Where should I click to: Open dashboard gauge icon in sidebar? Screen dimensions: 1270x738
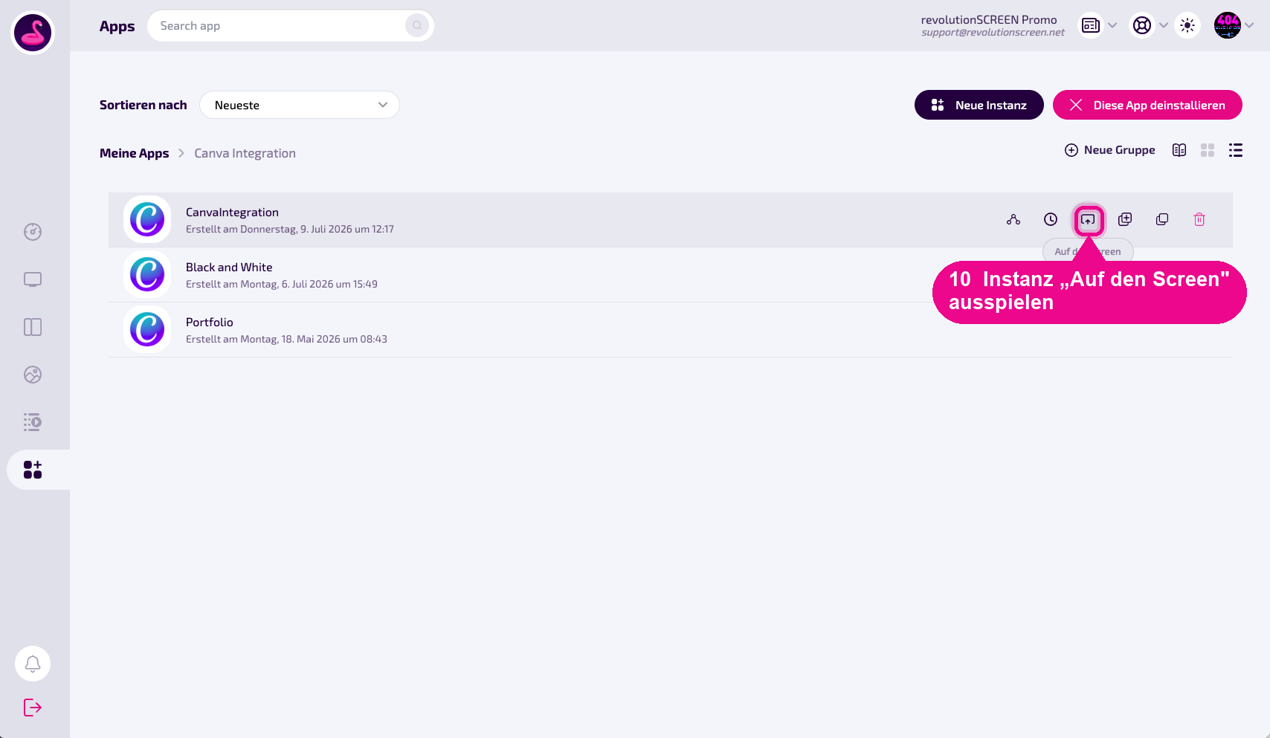(33, 232)
